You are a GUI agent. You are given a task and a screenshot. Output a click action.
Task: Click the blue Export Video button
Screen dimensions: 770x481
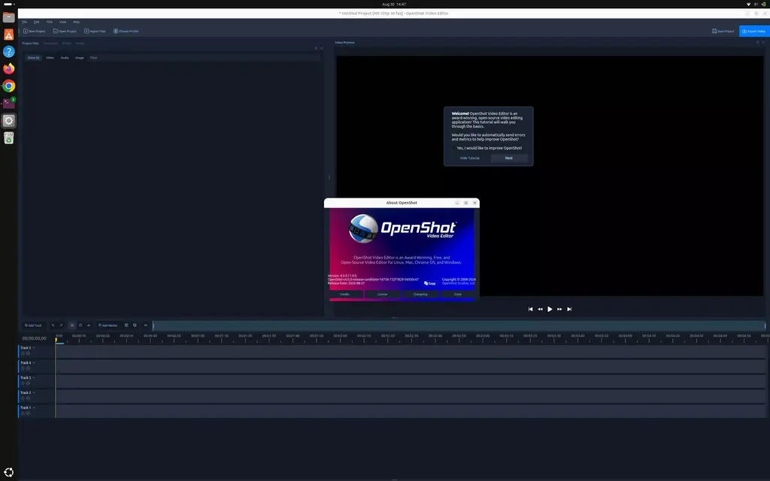pyautogui.click(x=753, y=31)
